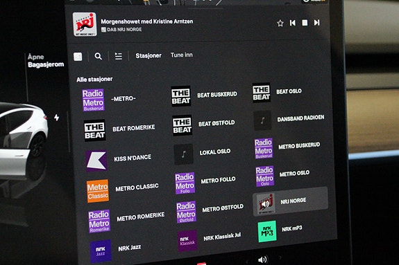This screenshot has height=265, width=399.
Task: Choose DANSBAND RADIOEN station name
Action: click(x=300, y=118)
